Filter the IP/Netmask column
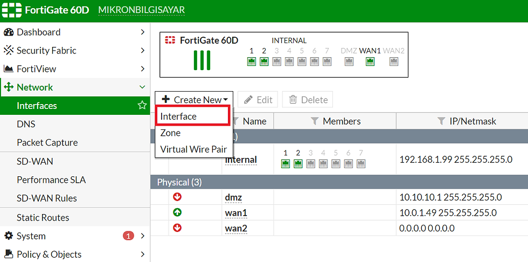528x262 pixels. click(441, 121)
